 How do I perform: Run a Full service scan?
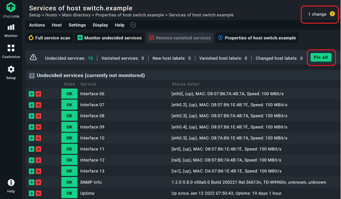[49, 38]
